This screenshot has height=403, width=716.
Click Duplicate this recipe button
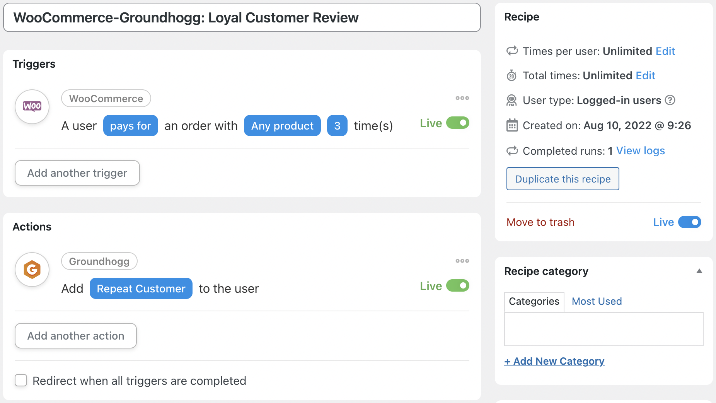click(563, 179)
